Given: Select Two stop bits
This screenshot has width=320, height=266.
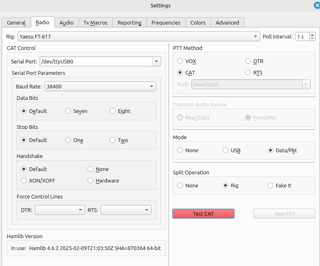Looking at the screenshot, I should [x=119, y=140].
